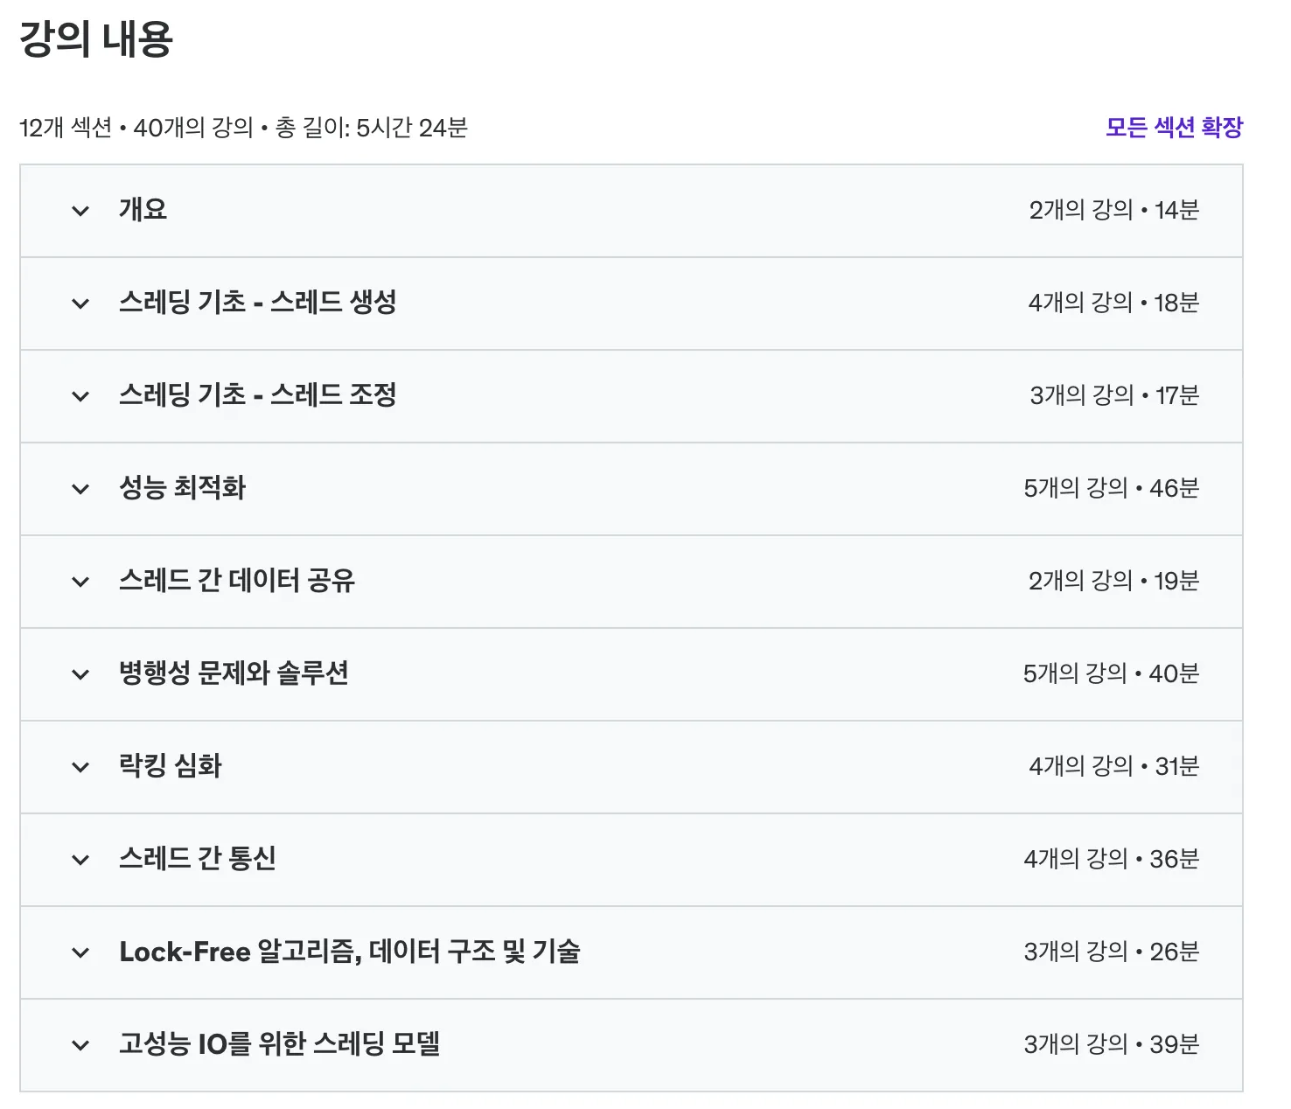Click '3개의 강의 • 39분' duration label

click(1111, 1044)
